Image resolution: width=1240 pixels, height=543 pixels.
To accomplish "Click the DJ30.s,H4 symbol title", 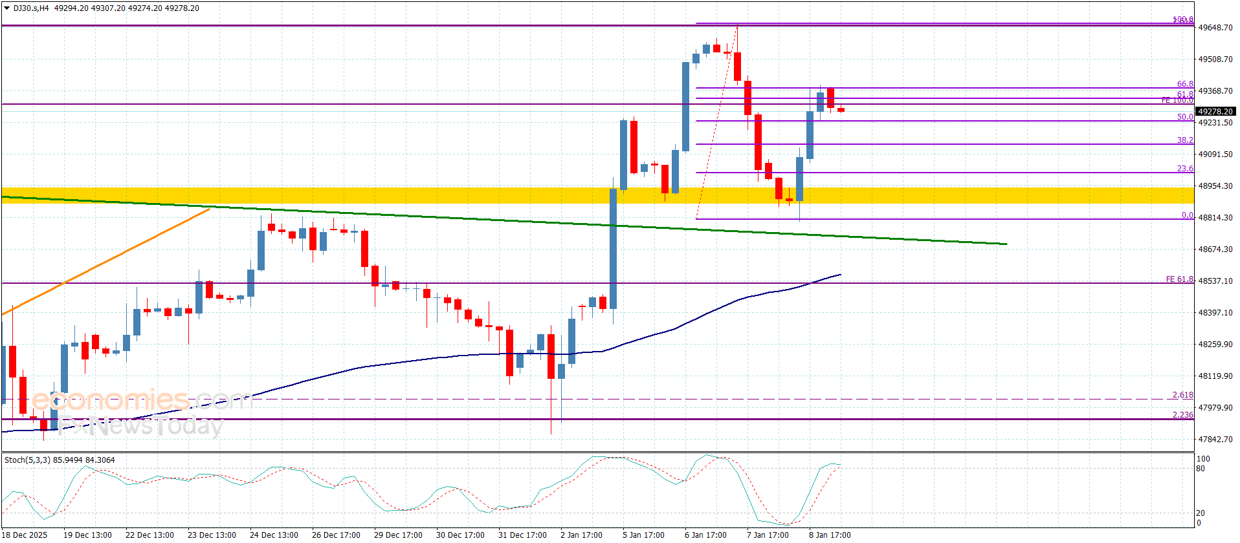I will click(32, 8).
